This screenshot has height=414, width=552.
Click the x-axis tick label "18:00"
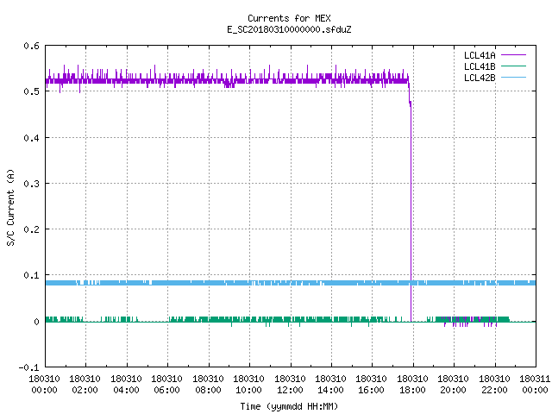(412, 390)
